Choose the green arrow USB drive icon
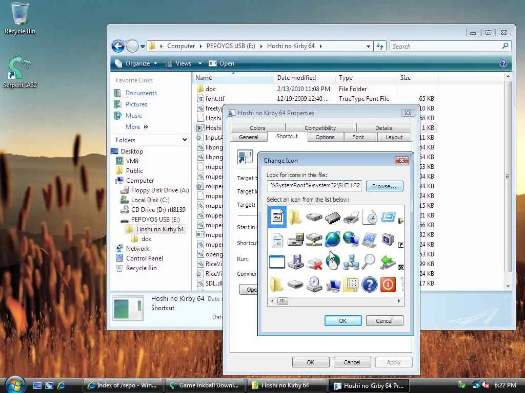This screenshot has height=393, width=525. [x=388, y=261]
